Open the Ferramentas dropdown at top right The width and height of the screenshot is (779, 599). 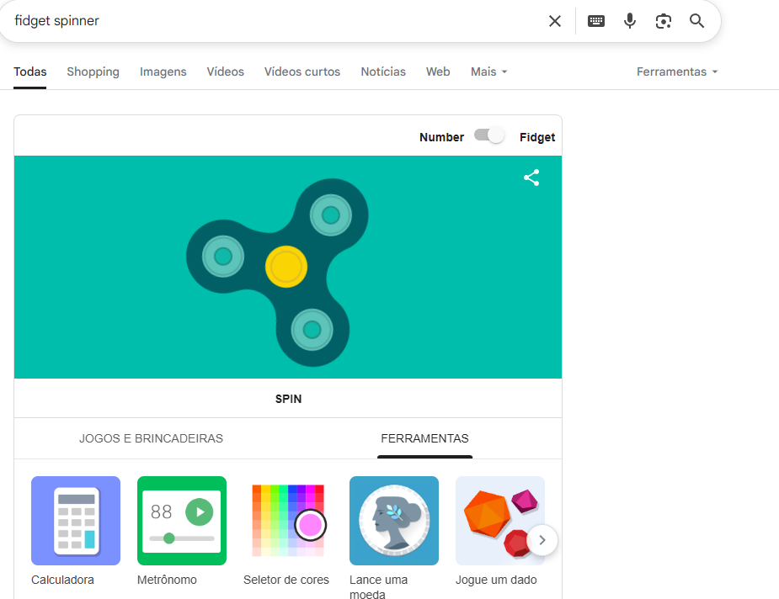677,72
